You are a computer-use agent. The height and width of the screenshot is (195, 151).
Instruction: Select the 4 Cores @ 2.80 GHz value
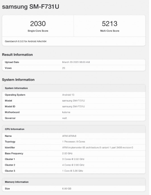click(x=73, y=165)
